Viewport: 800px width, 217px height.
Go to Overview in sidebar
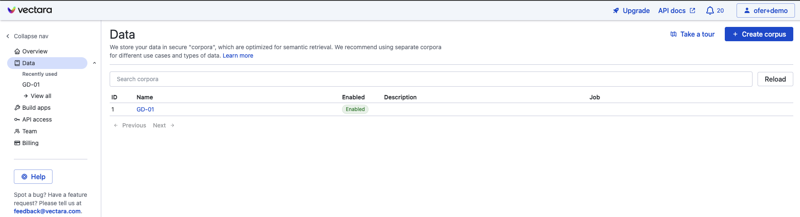pos(34,51)
